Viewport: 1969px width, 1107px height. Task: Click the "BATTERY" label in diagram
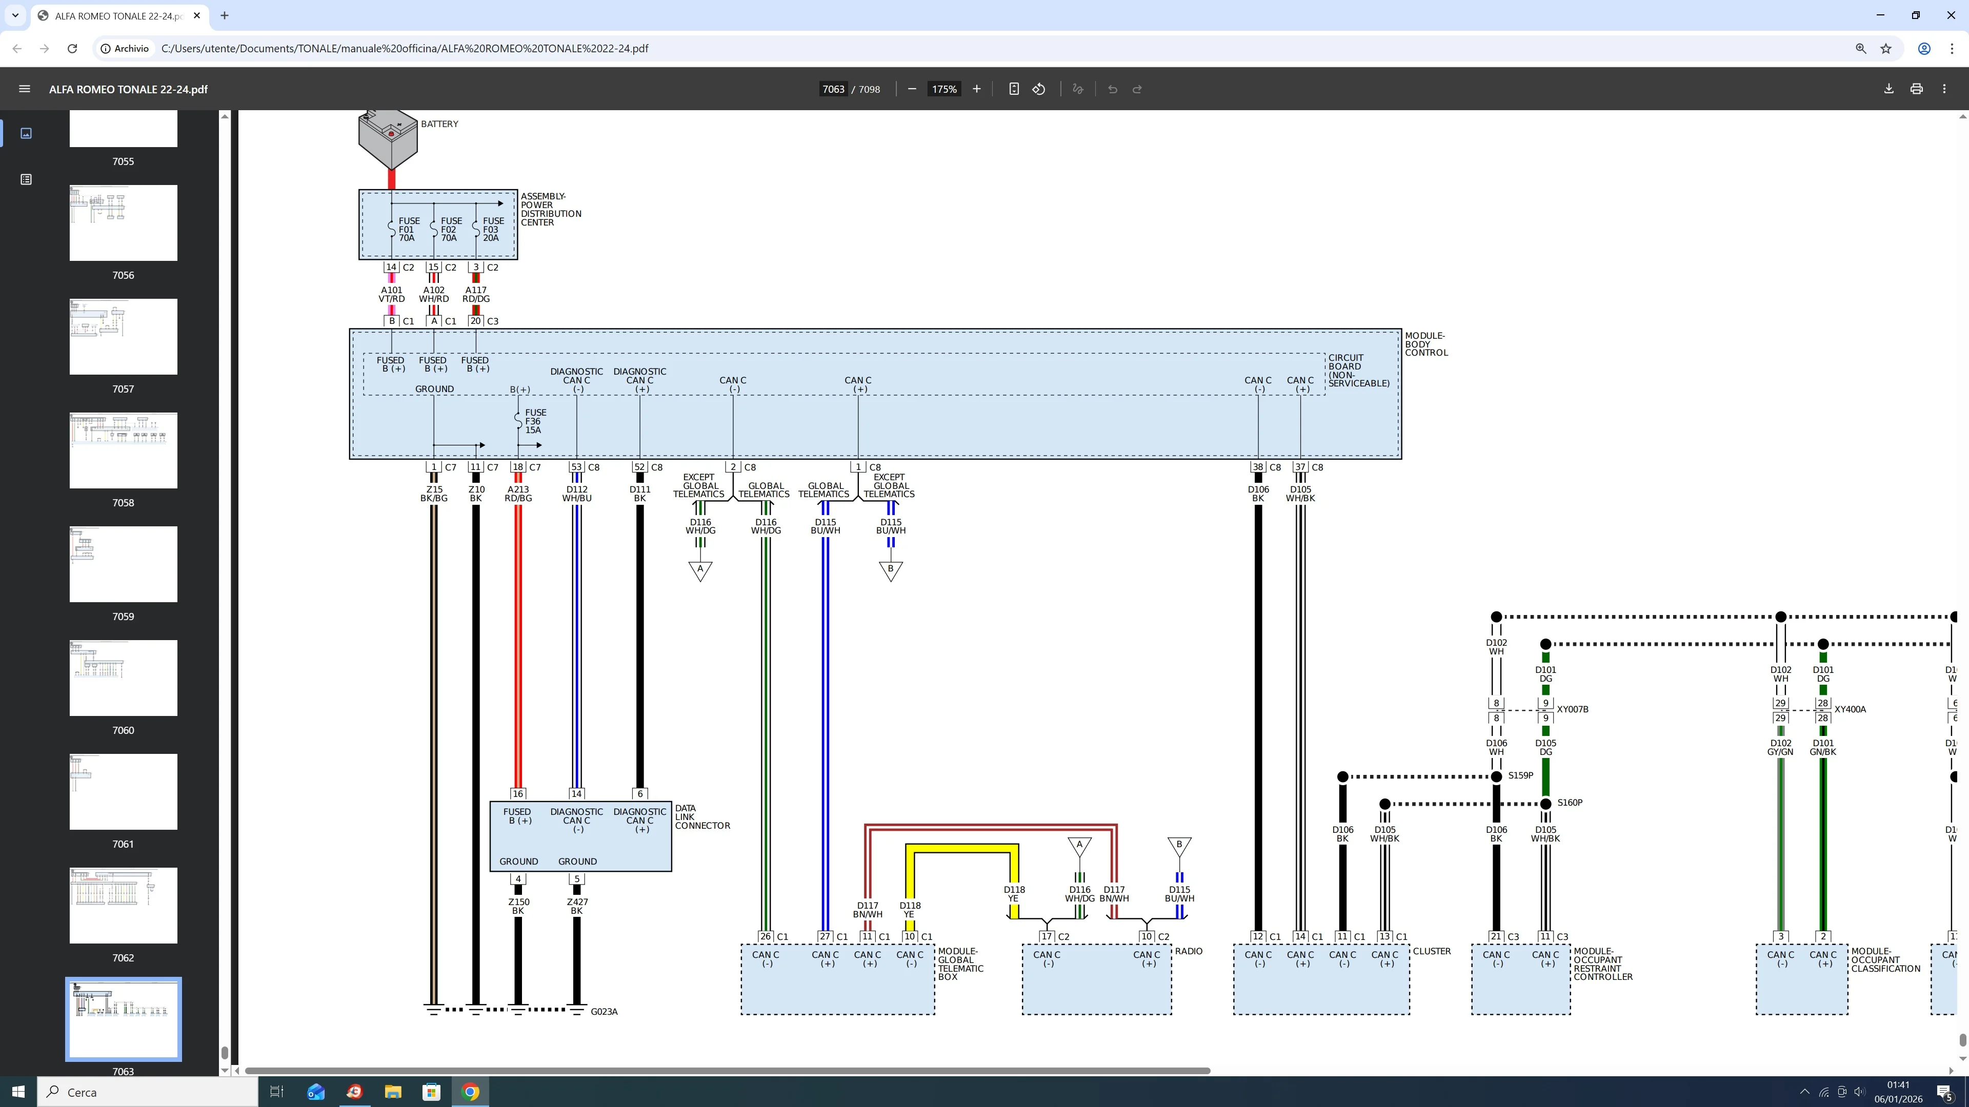tap(439, 124)
